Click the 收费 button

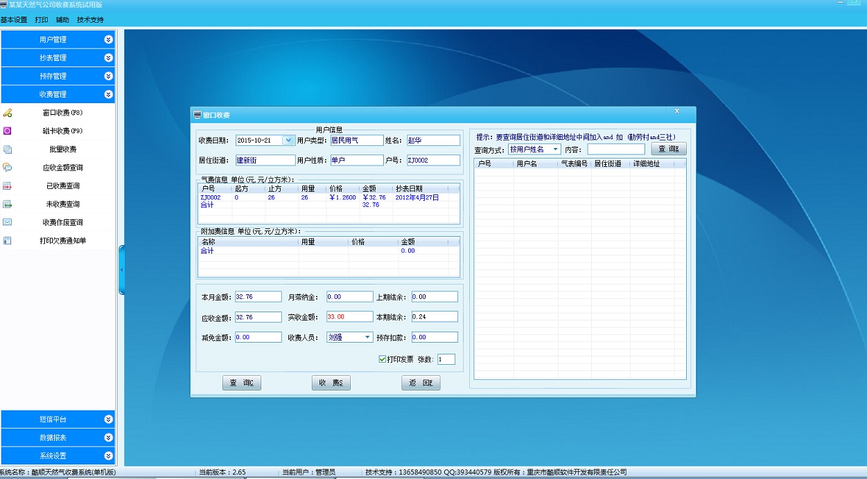pyautogui.click(x=331, y=383)
